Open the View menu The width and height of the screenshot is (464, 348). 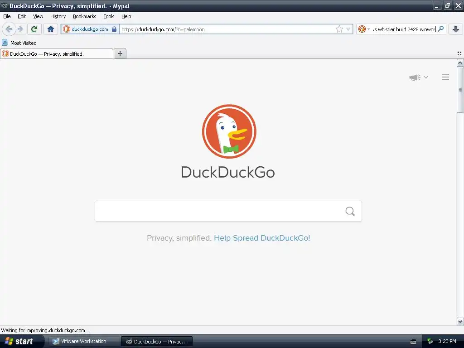point(38,16)
